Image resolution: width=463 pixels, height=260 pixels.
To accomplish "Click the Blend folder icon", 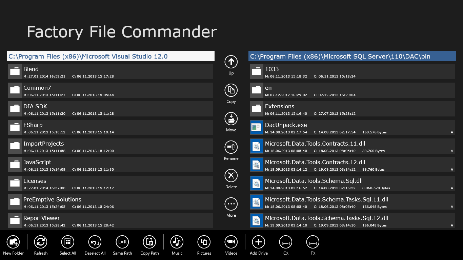I will pyautogui.click(x=15, y=71).
